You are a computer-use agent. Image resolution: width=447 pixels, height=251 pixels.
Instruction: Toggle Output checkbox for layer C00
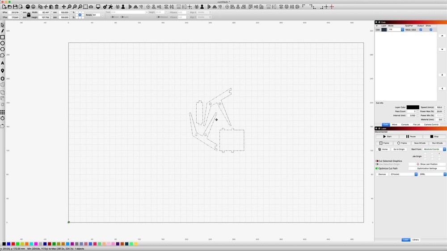click(421, 29)
